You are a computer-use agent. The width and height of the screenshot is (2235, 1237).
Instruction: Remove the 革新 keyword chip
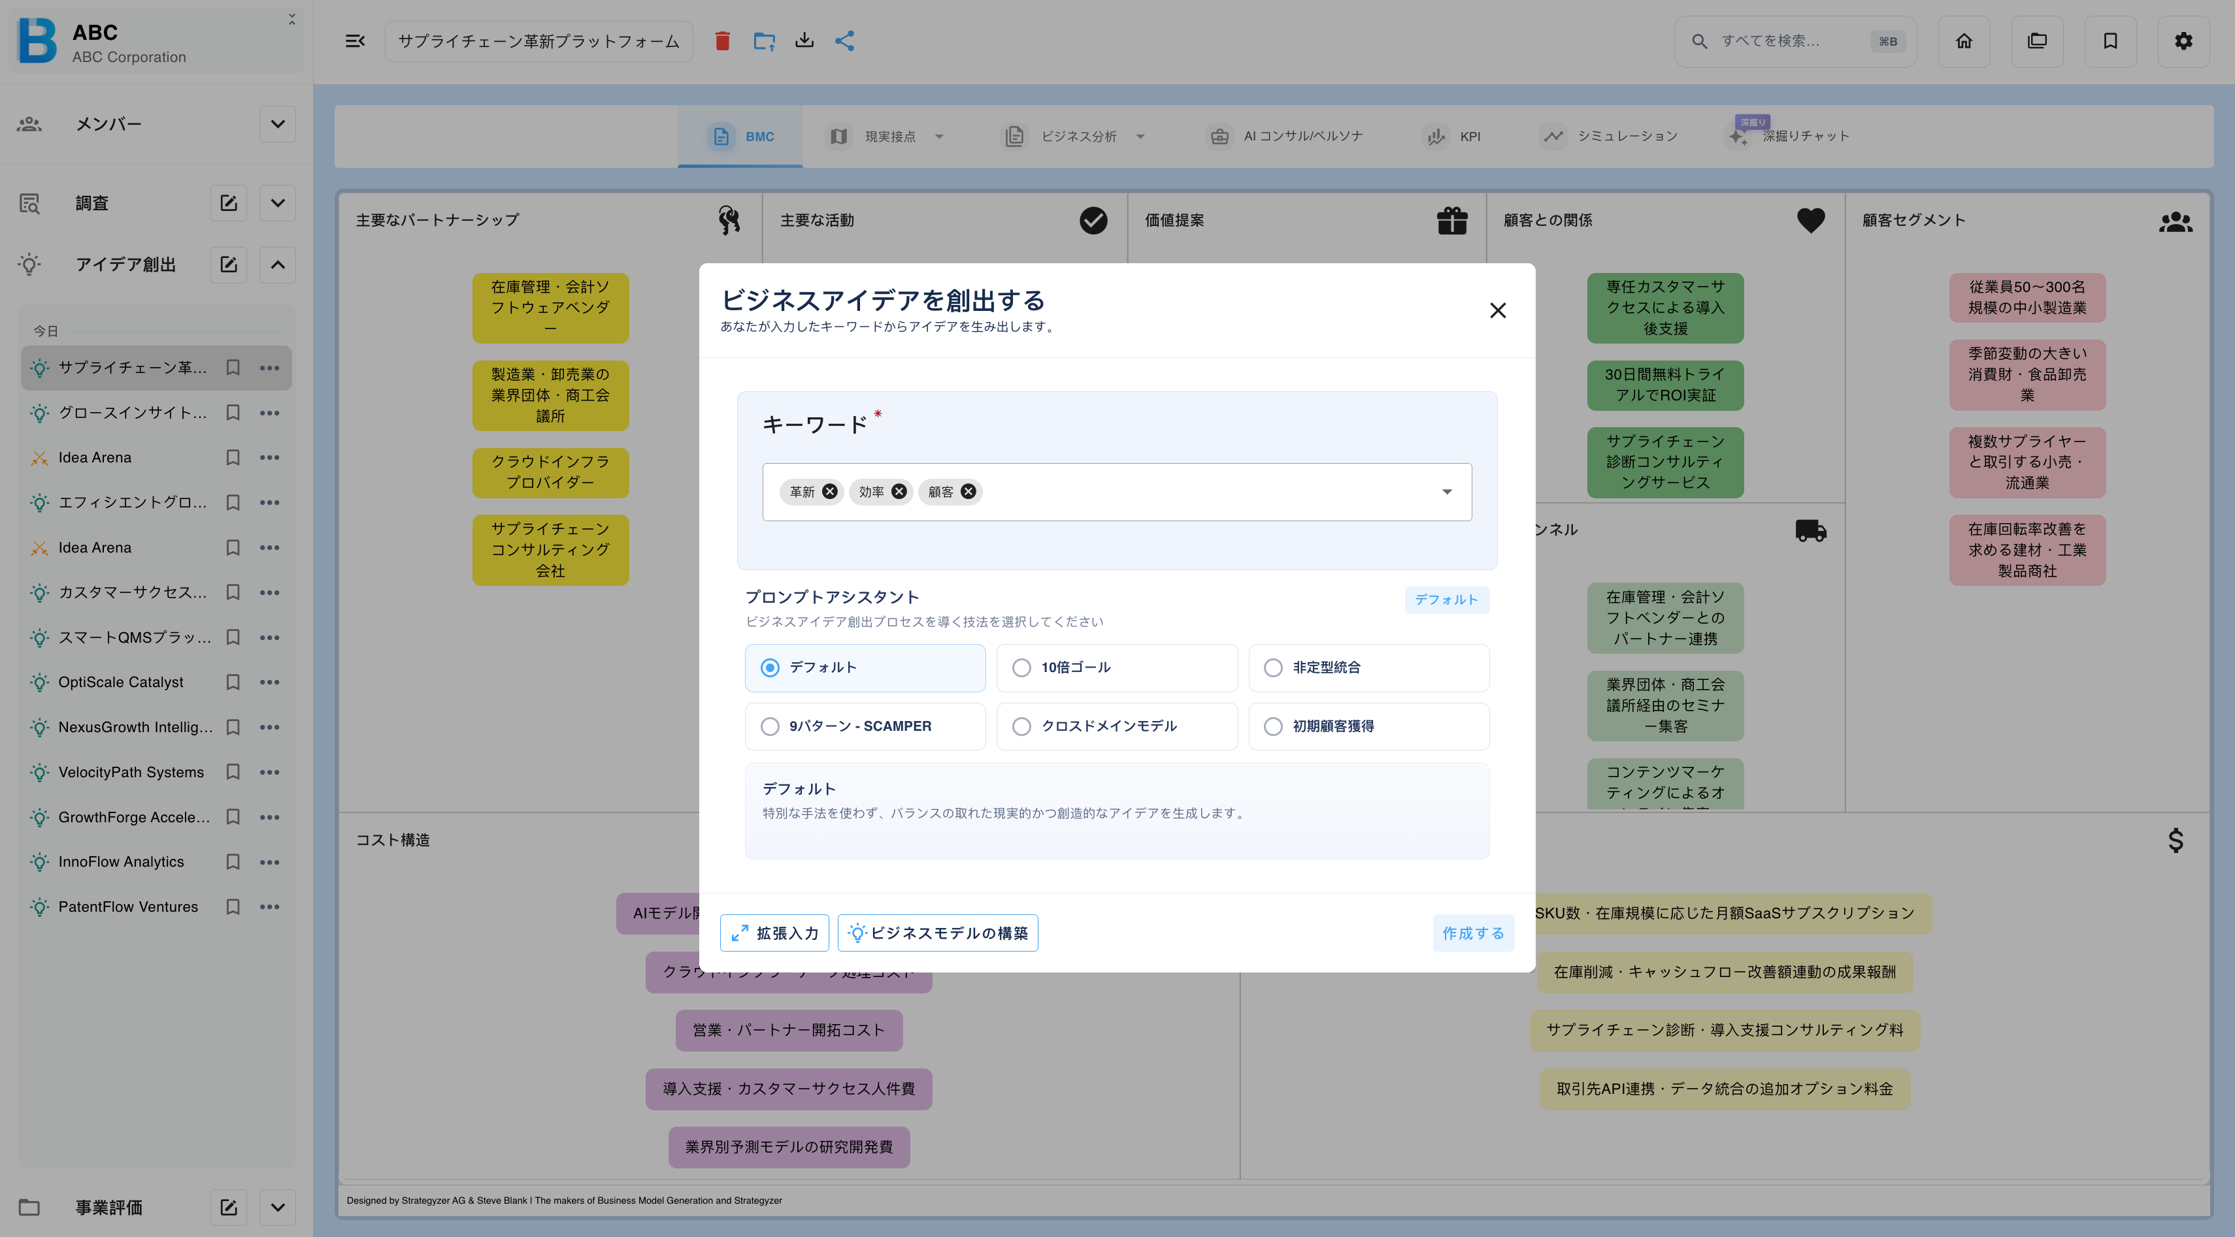click(x=829, y=492)
